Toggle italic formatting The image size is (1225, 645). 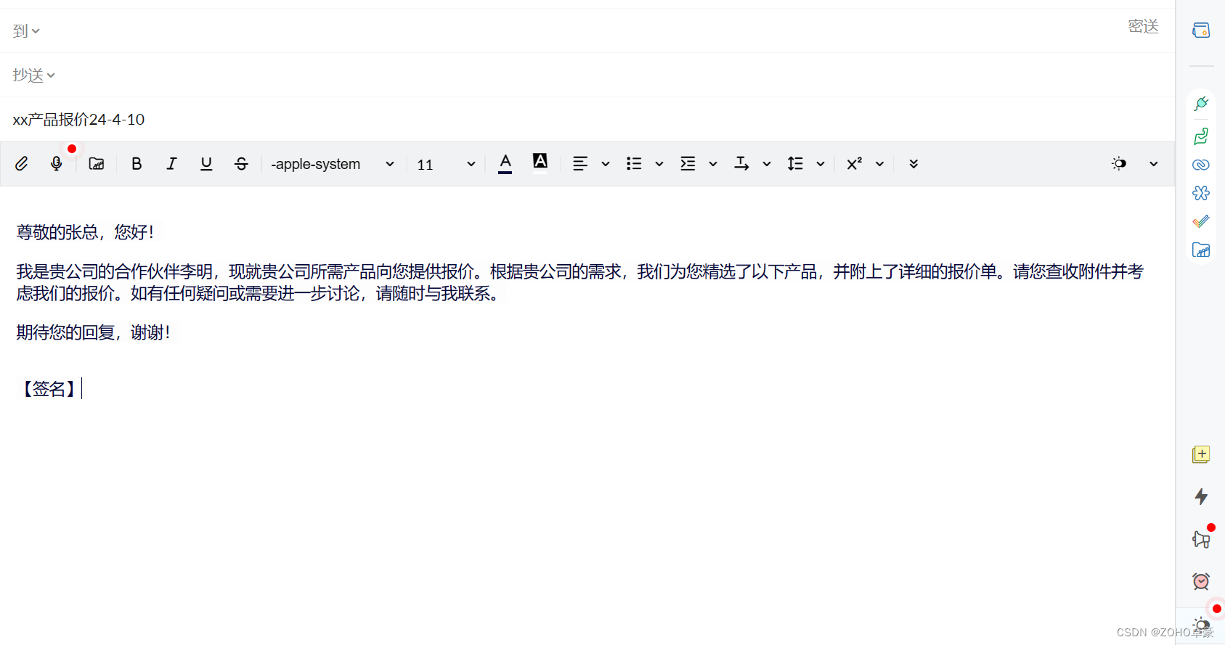pyautogui.click(x=171, y=164)
